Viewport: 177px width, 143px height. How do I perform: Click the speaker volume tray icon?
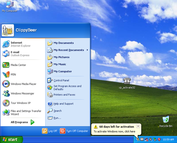150,139
